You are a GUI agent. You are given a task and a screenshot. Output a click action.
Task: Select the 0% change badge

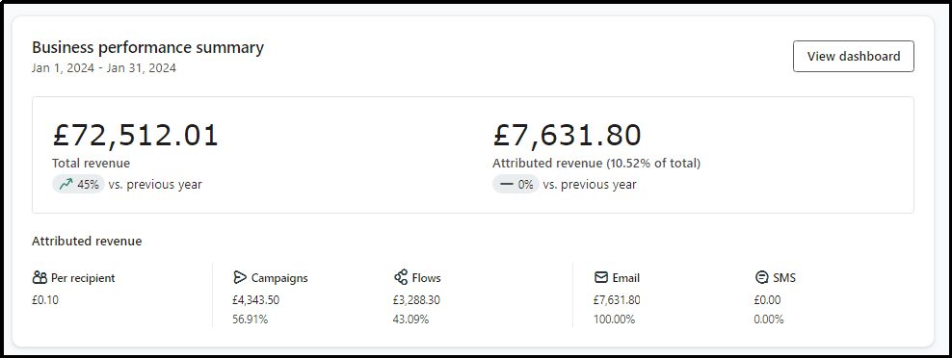(516, 185)
